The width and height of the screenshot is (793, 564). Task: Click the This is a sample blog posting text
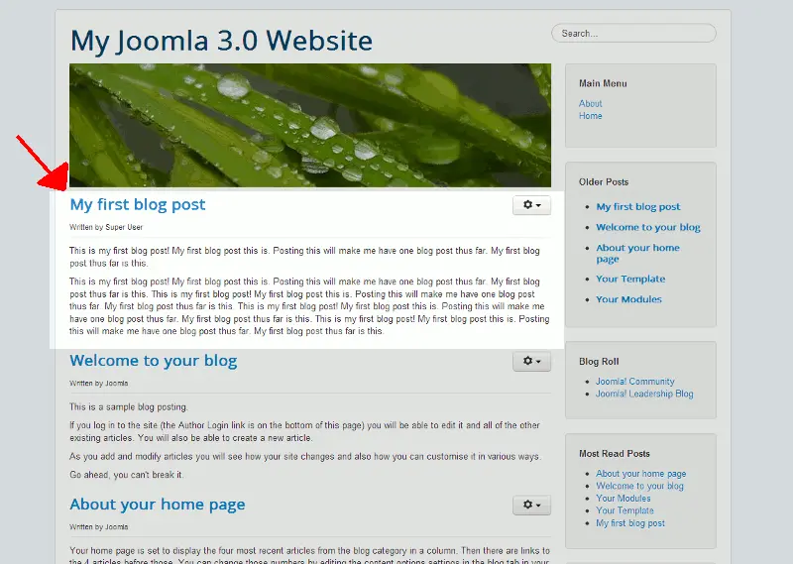[x=129, y=406]
